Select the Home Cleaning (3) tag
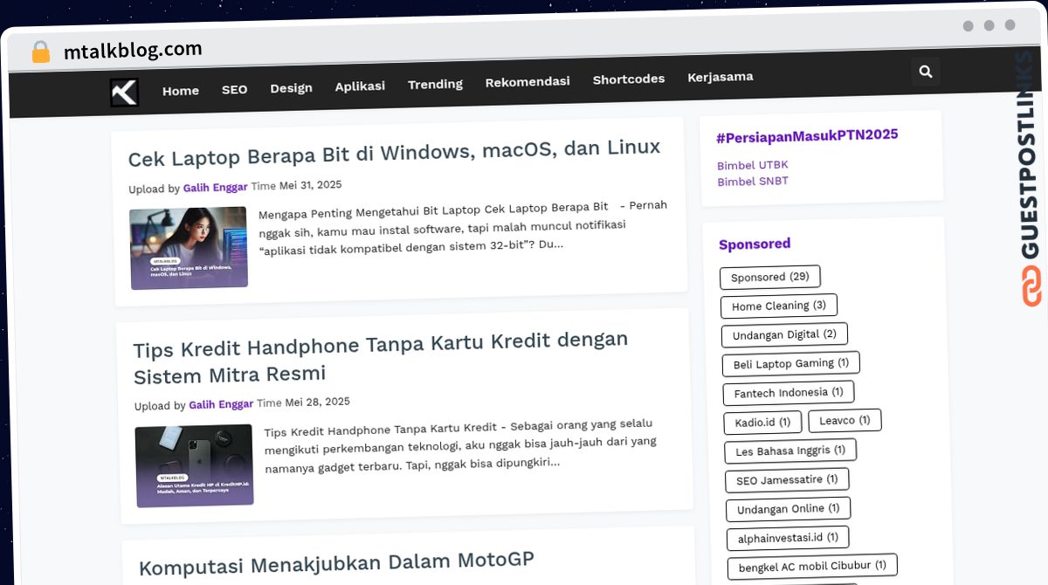 (x=779, y=306)
